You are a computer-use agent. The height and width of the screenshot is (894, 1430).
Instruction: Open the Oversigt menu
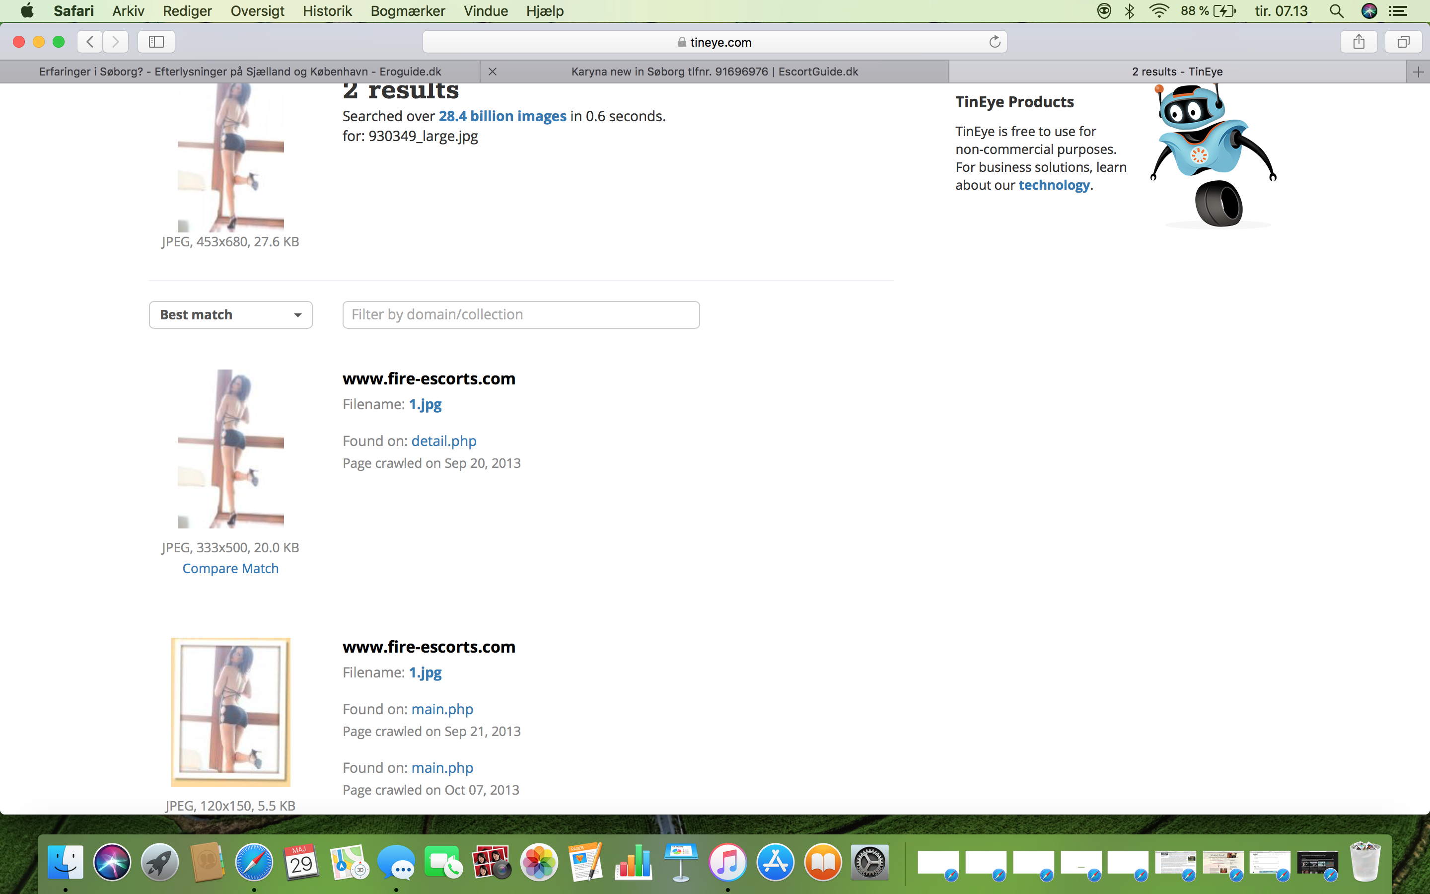click(257, 11)
